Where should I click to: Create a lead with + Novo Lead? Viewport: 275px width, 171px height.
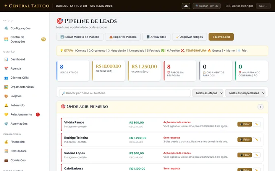pyautogui.click(x=221, y=37)
